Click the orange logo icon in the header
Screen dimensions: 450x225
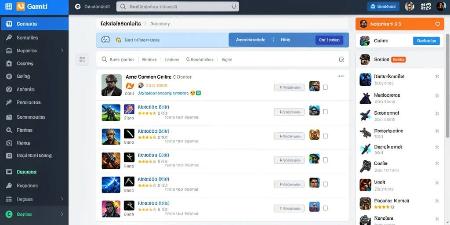pyautogui.click(x=21, y=6)
